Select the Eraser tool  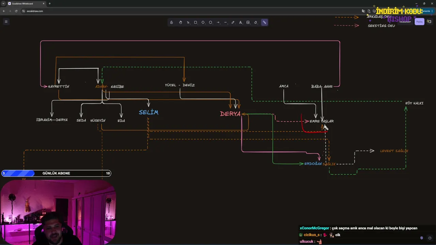[x=255, y=22]
